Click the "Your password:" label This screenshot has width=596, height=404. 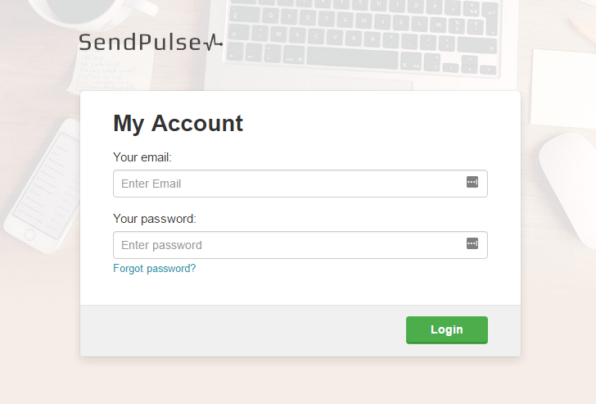pos(155,219)
